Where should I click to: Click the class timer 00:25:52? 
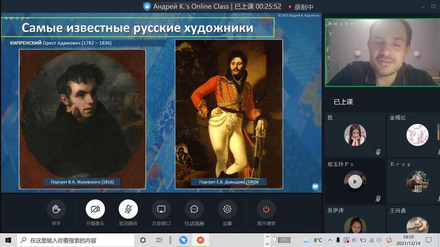coord(268,7)
